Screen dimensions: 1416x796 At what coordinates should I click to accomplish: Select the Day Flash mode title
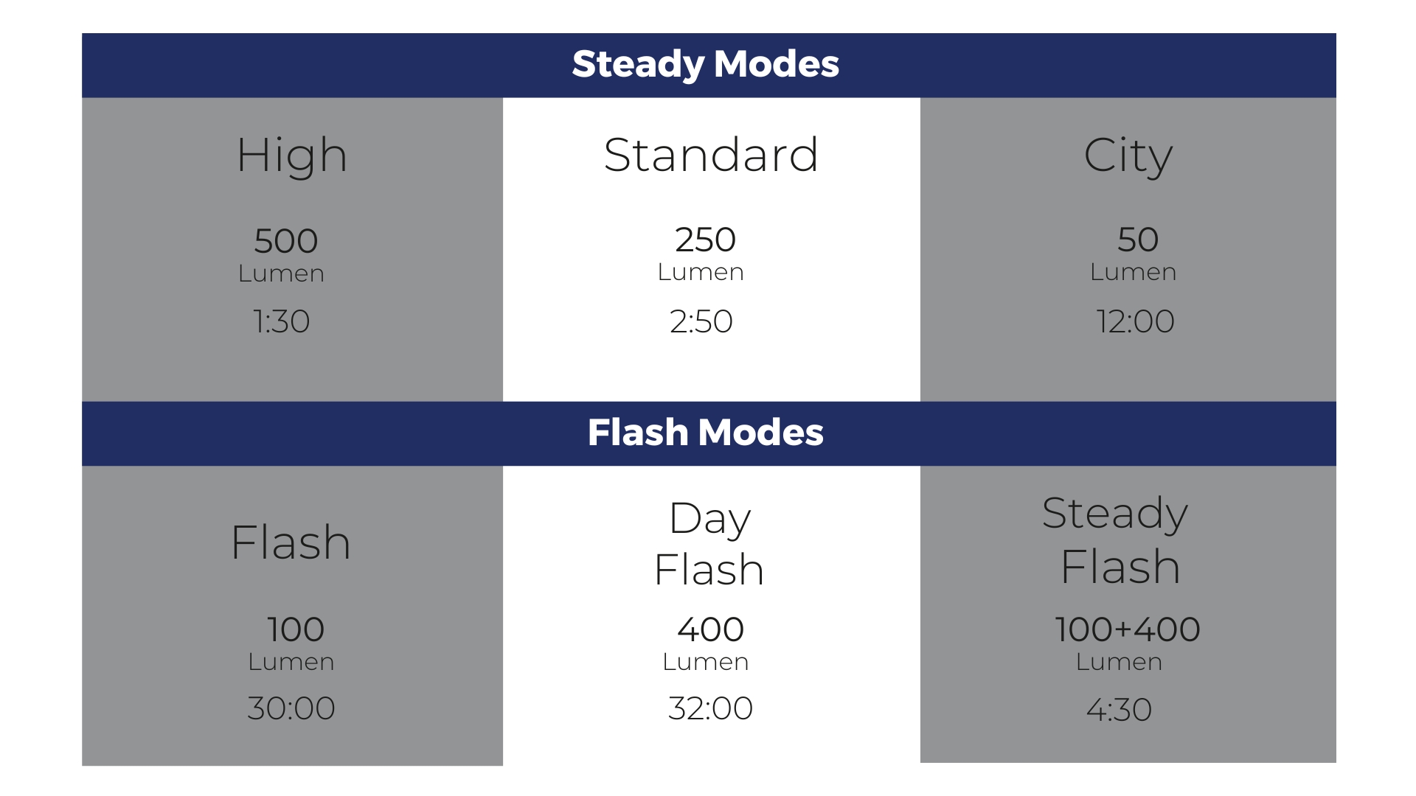click(x=709, y=543)
